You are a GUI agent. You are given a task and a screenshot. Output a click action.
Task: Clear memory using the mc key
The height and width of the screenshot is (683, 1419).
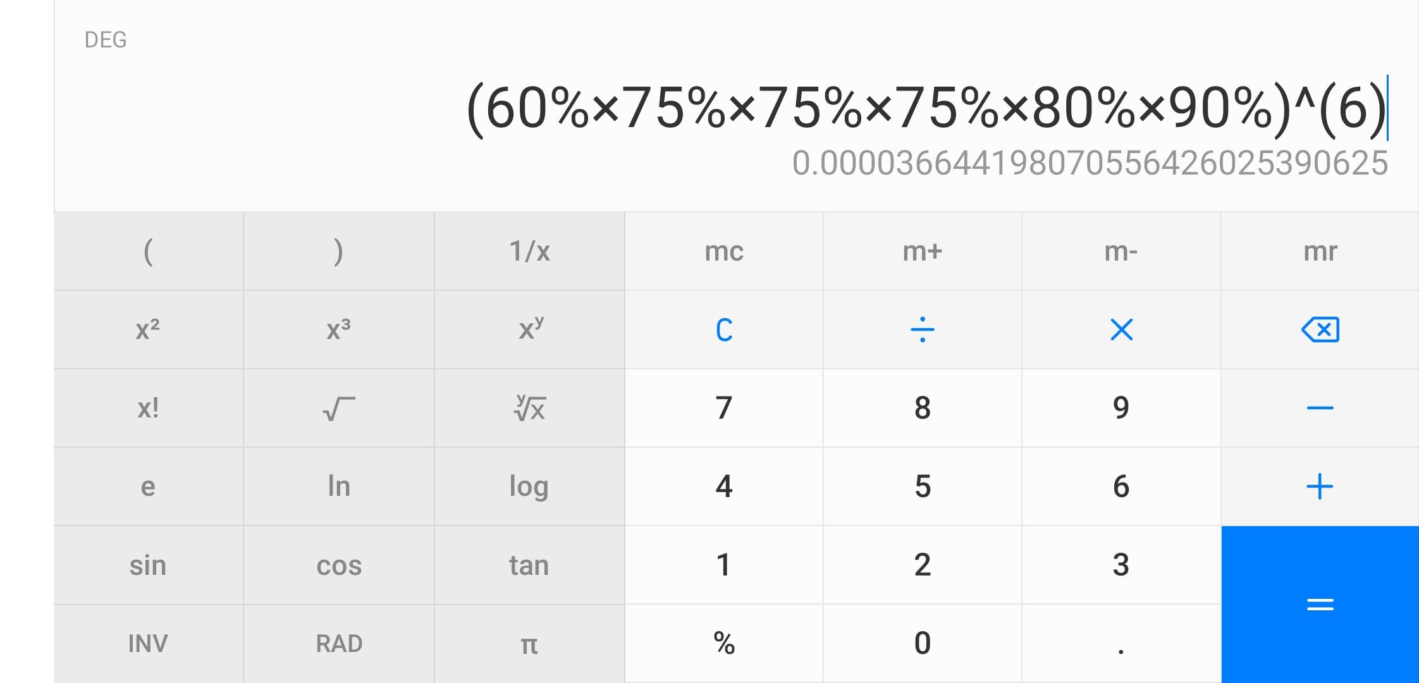(x=724, y=251)
